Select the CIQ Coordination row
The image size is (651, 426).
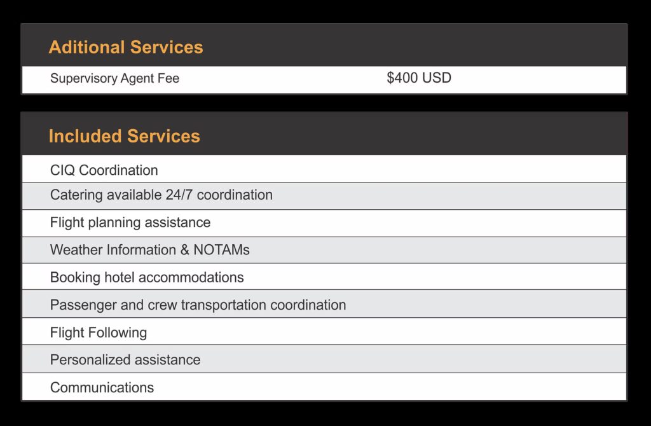pos(324,168)
